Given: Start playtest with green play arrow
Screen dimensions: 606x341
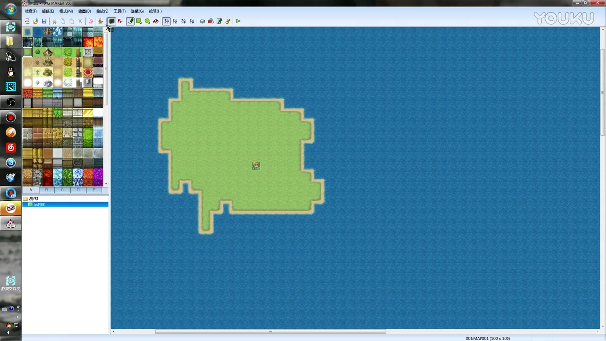Looking at the screenshot, I should click(238, 21).
